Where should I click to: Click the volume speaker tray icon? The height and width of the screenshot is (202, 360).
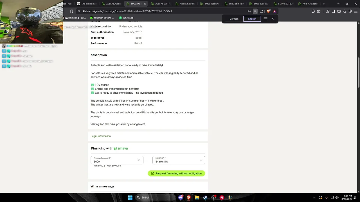point(337,198)
